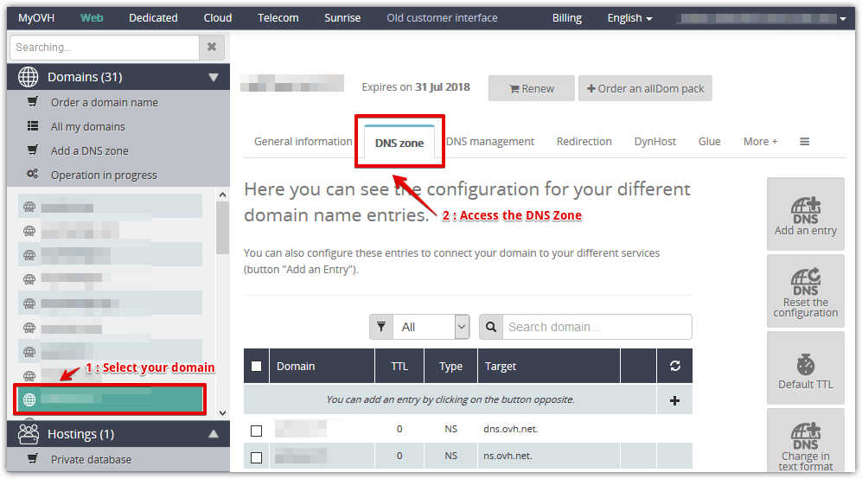Refresh the DNS table with refresh icon
Screen dimensions: 862x479
pyautogui.click(x=675, y=367)
